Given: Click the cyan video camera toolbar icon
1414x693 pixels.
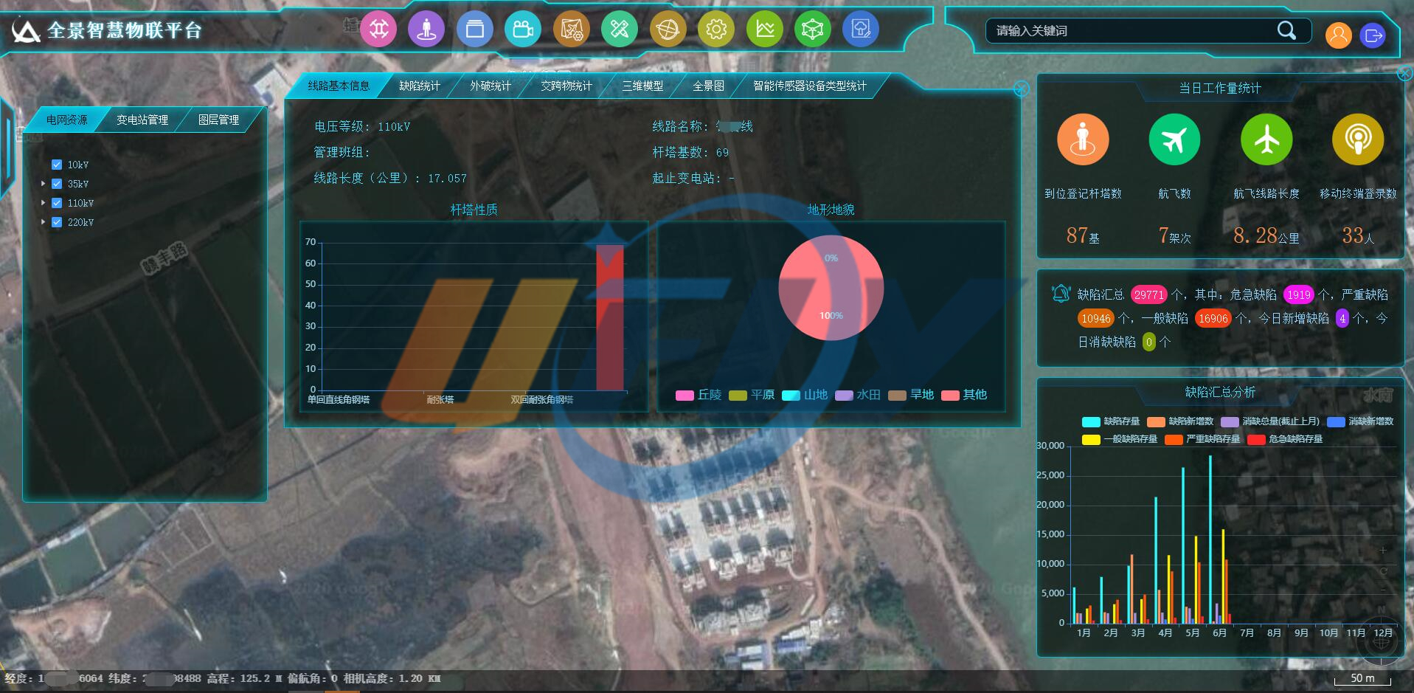Looking at the screenshot, I should coord(523,30).
